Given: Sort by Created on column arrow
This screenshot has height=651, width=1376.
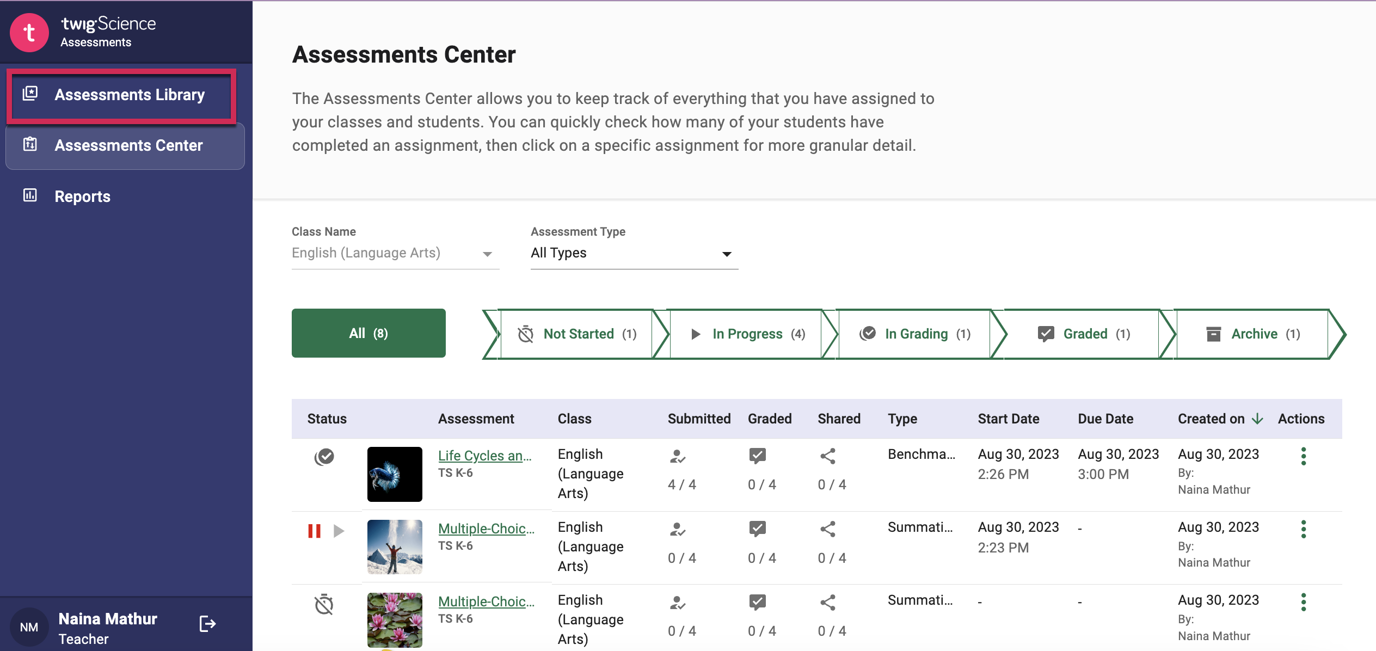Looking at the screenshot, I should click(1257, 419).
